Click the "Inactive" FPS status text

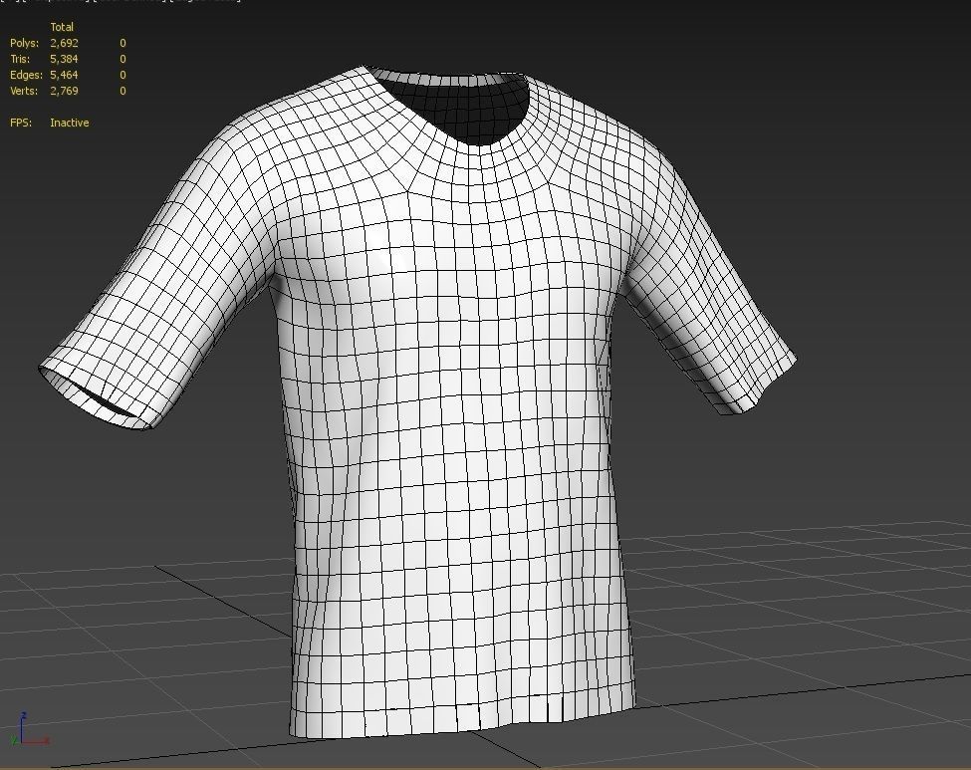[x=70, y=123]
